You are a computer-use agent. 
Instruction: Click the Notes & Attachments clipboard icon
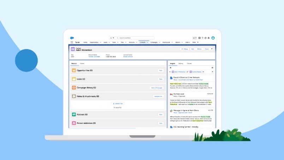74,96
